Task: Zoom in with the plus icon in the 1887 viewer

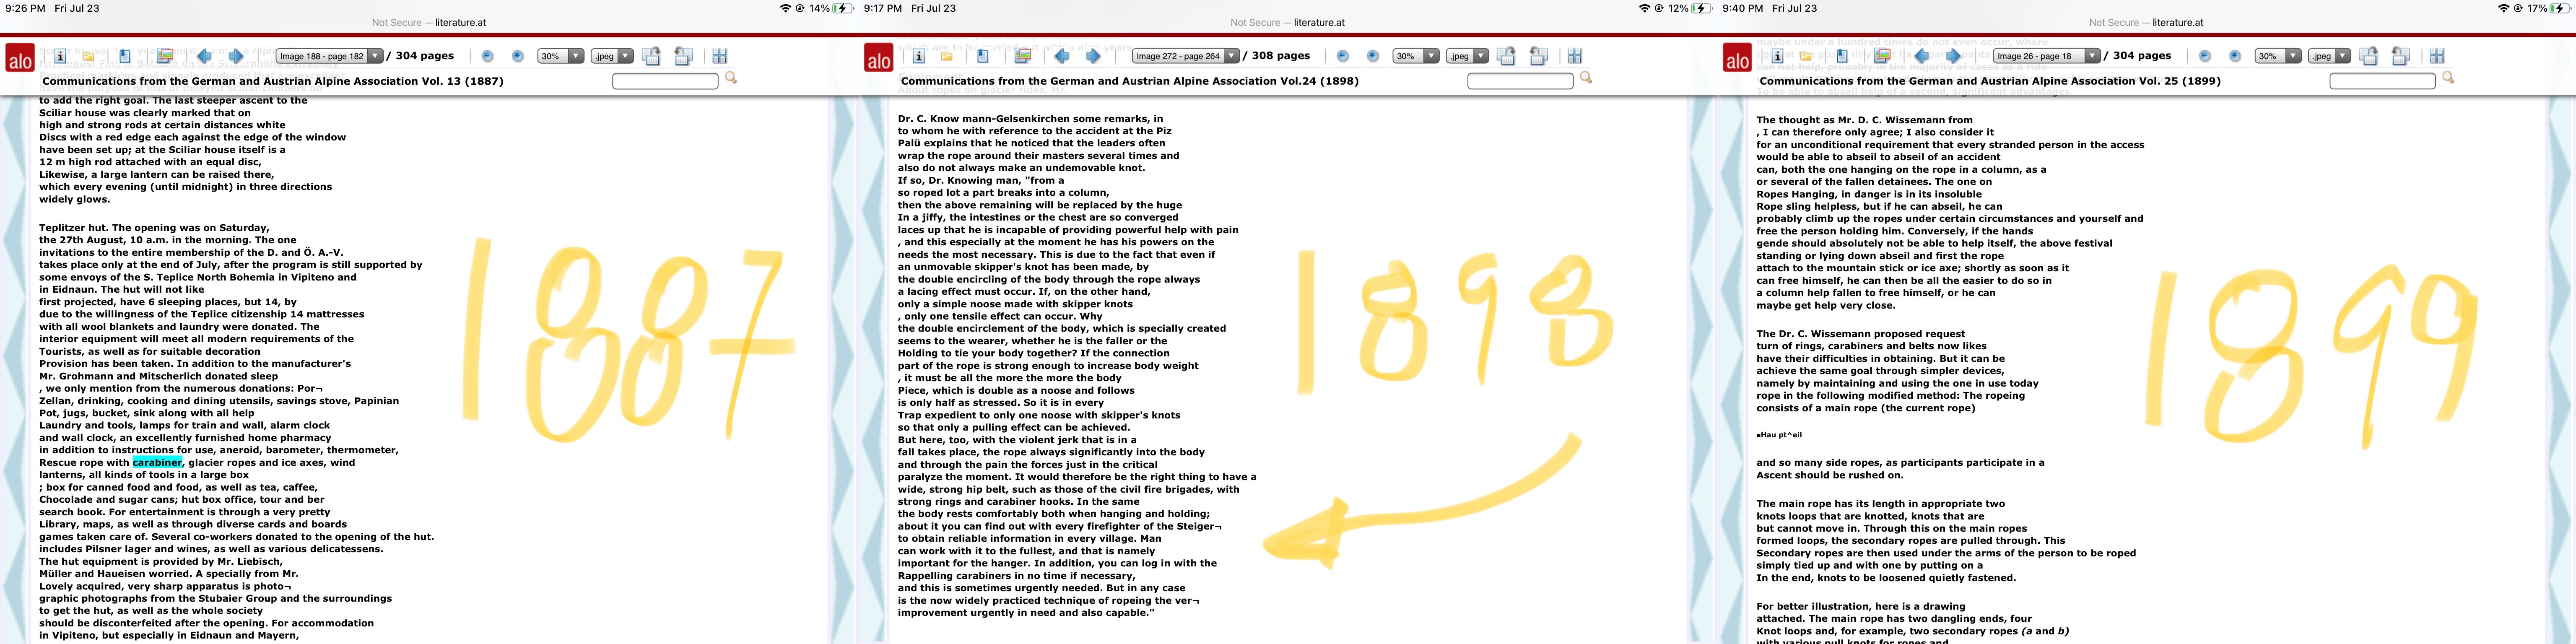Action: [517, 56]
